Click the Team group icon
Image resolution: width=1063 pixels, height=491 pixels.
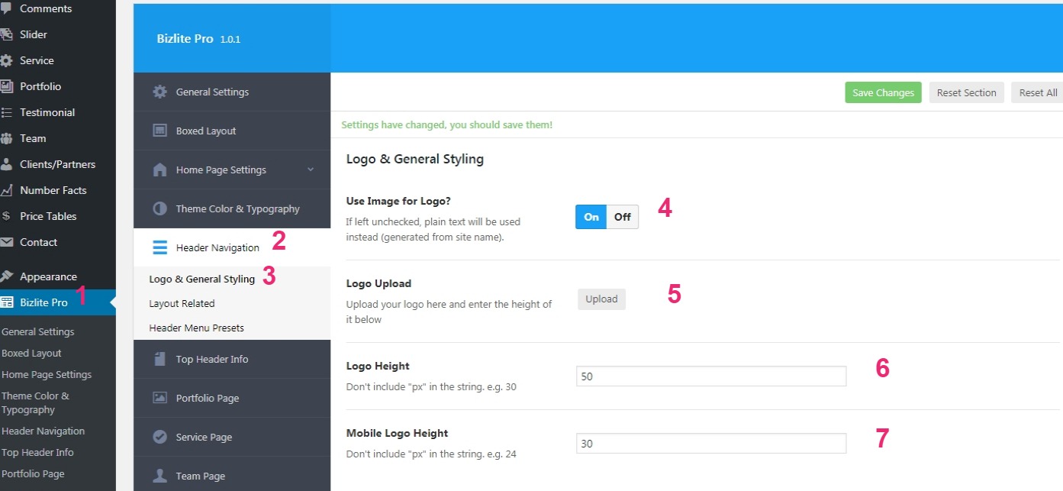point(6,138)
